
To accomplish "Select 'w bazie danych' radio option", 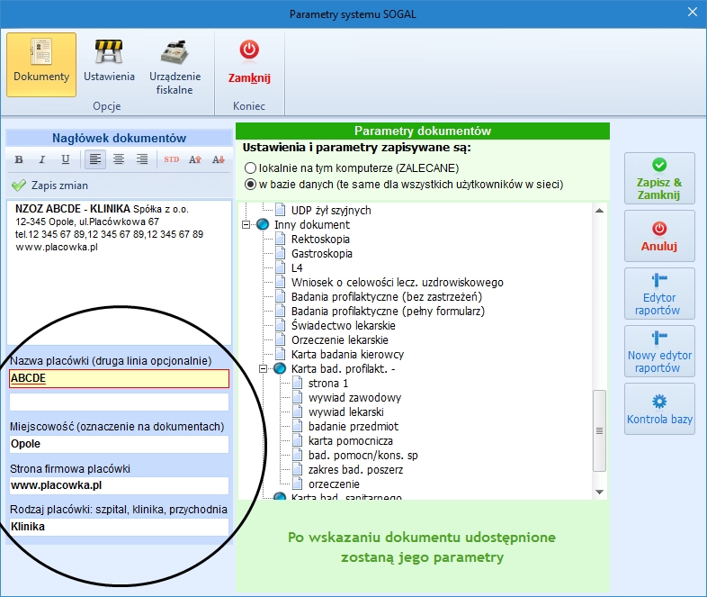I will 250,185.
